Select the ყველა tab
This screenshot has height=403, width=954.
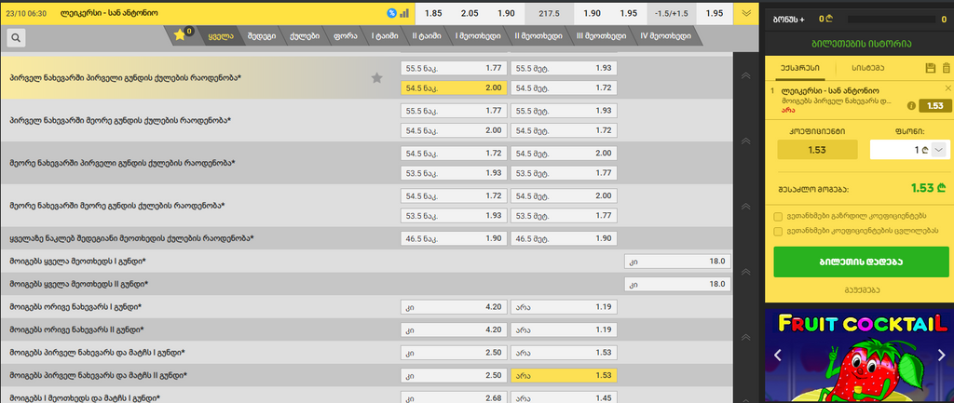click(221, 36)
